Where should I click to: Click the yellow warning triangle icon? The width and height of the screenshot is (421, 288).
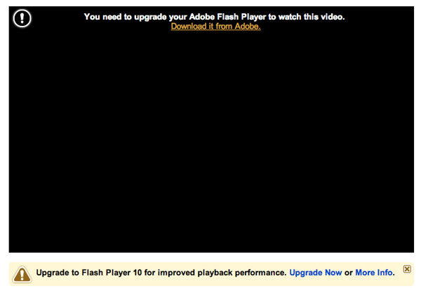[22, 274]
